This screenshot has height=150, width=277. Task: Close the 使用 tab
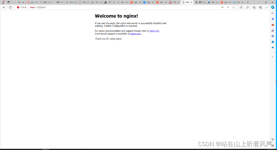pyautogui.click(x=204, y=3)
